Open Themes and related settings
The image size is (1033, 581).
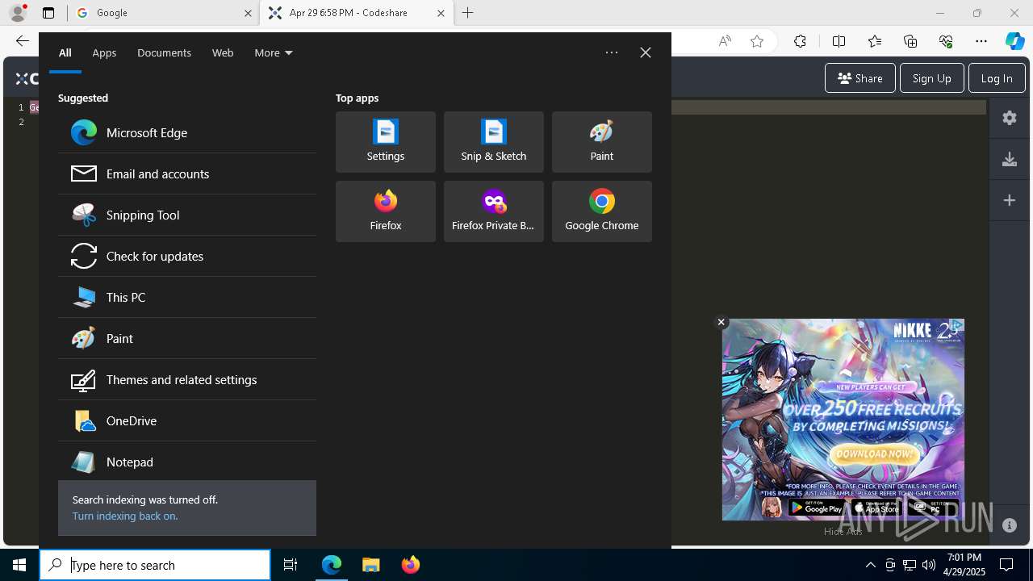(x=187, y=379)
